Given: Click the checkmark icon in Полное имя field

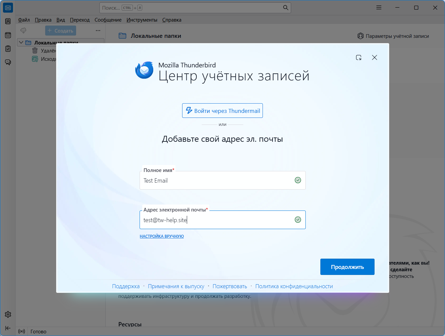Looking at the screenshot, I should (298, 180).
